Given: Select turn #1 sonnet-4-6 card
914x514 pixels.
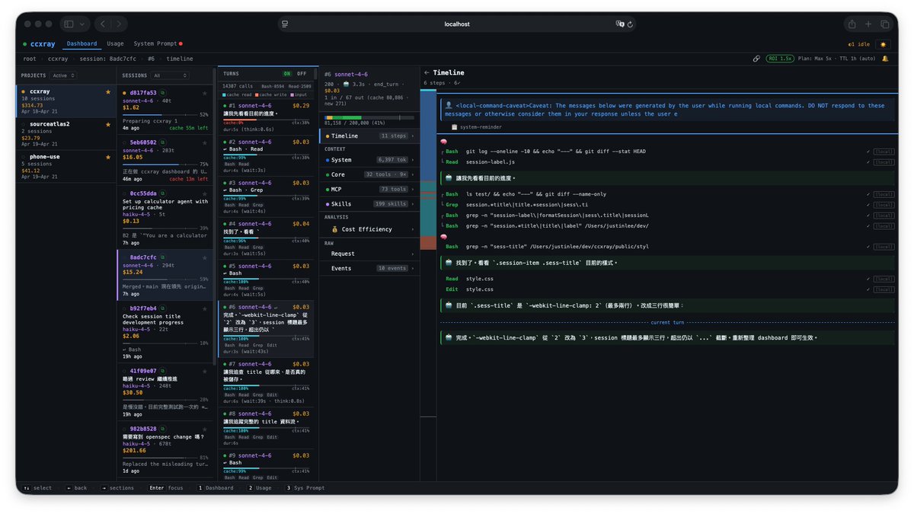Looking at the screenshot, I should (x=266, y=117).
